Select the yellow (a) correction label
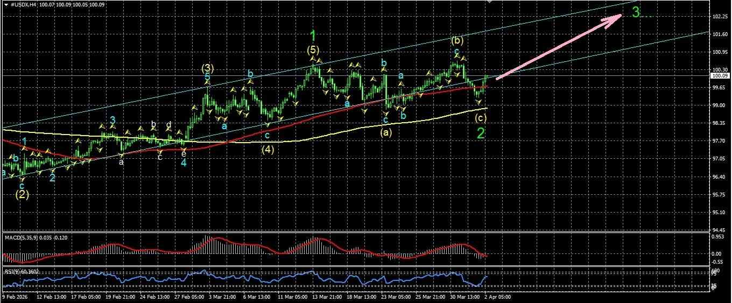This screenshot has width=732, height=303. 385,131
